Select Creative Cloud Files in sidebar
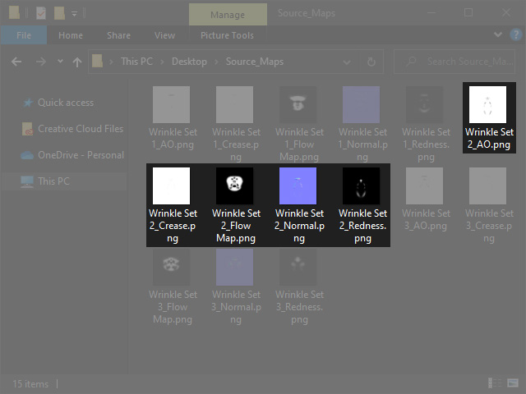Screen dimensions: 526x394 point(80,129)
